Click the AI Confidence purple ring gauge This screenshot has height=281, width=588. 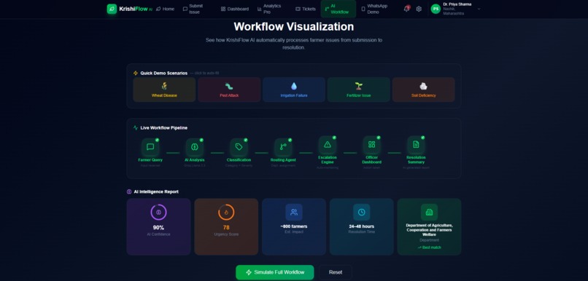[x=158, y=212]
